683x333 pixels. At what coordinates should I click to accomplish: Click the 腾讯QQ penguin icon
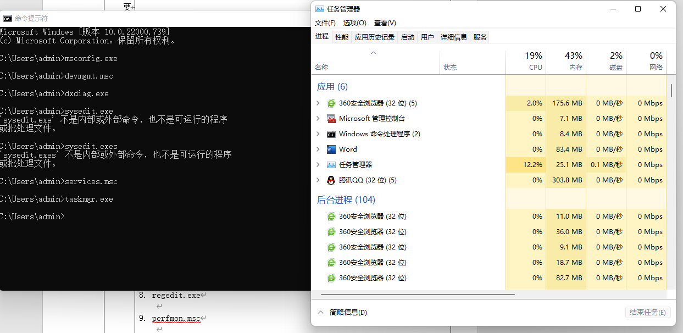coord(331,180)
